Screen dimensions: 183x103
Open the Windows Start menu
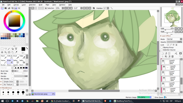point(2,101)
